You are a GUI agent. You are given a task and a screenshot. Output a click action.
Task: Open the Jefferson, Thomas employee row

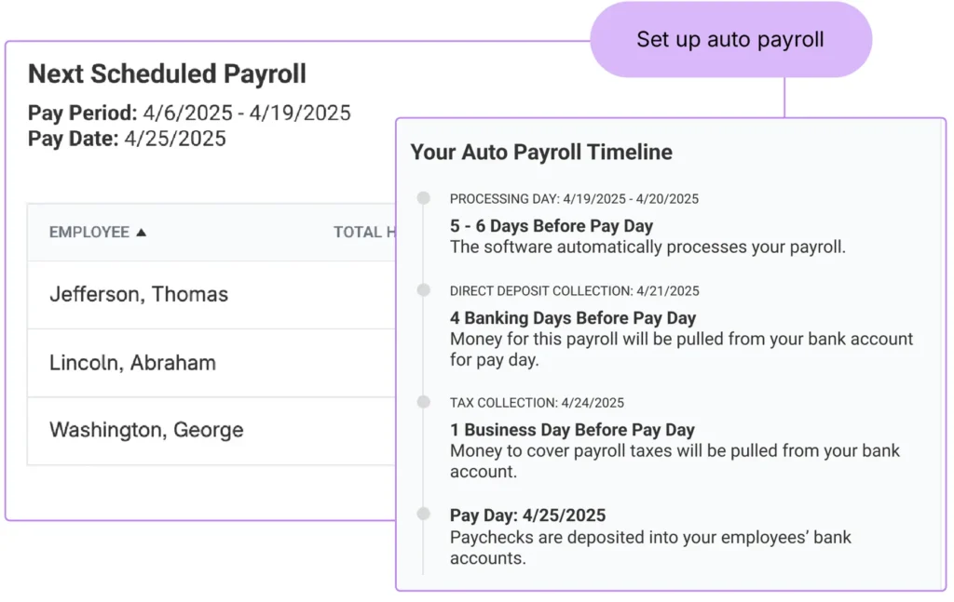(x=139, y=295)
